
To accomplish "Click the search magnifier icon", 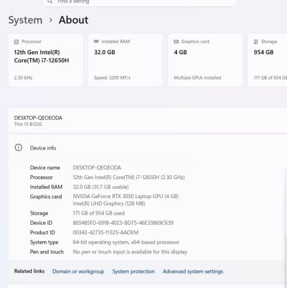I will click(x=50, y=2).
